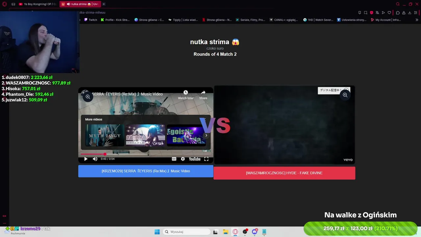The image size is (421, 237).
Task: Open the downloads arrow icon
Action: click(x=409, y=13)
